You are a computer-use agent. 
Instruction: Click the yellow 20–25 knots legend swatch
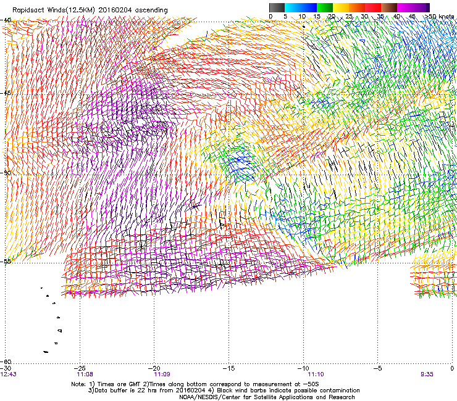click(x=341, y=7)
